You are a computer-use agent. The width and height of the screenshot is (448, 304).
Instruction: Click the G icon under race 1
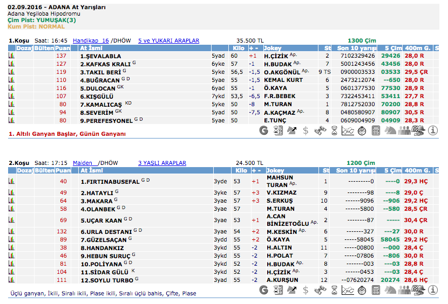coord(264,130)
